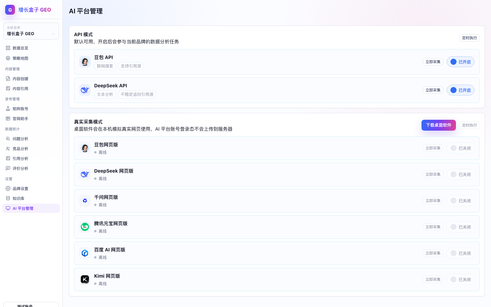Open 数据总览 menu item

click(31, 48)
